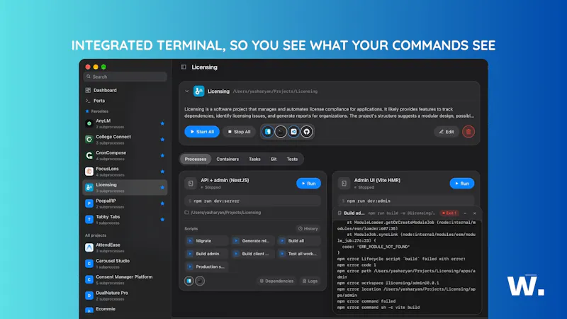Viewport: 567px width, 319px height.
Task: Collapse the Favorites section header
Action: (x=97, y=111)
